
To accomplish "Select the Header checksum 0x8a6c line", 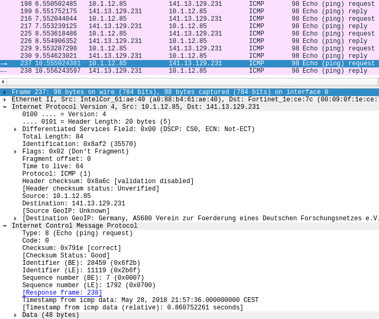I will click(108, 182).
